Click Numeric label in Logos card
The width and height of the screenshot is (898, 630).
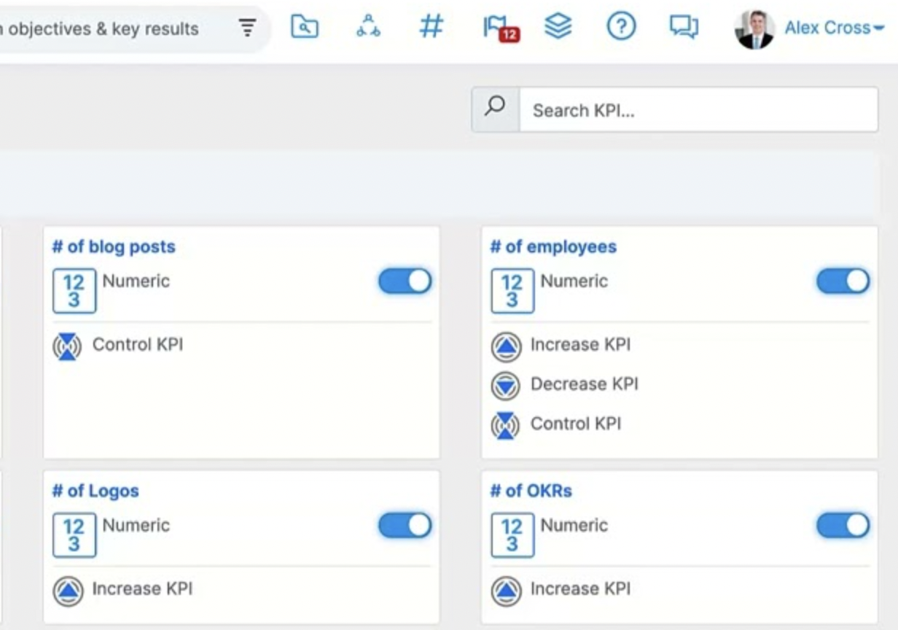(136, 525)
